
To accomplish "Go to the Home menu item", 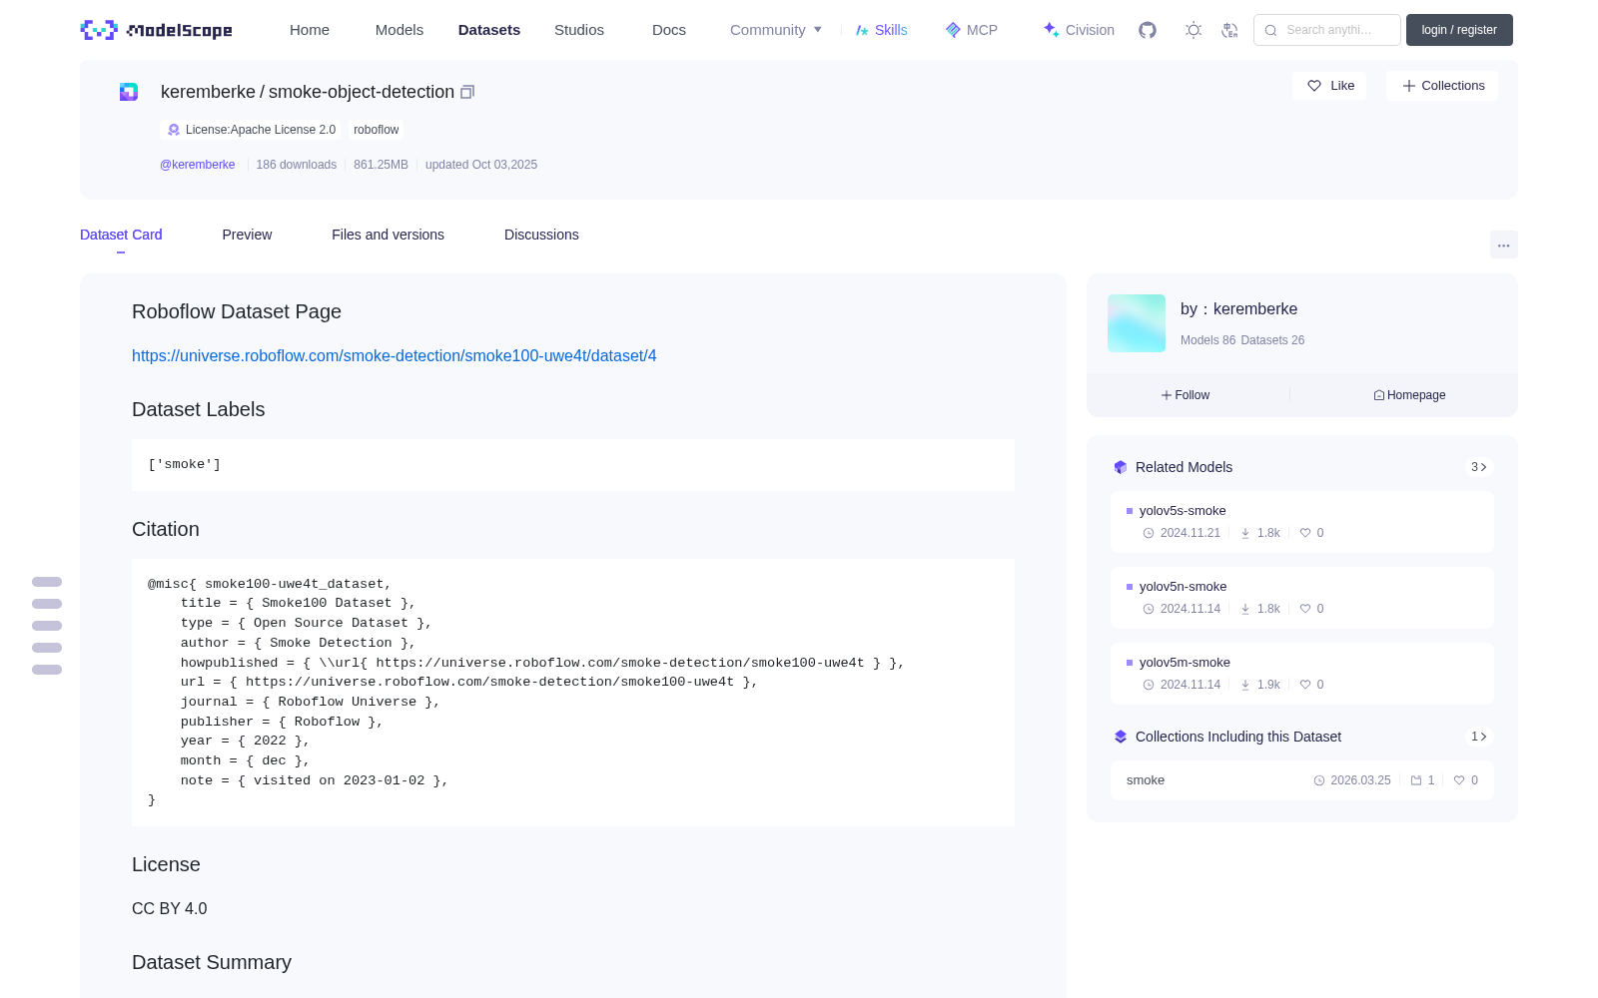I will pos(310,30).
